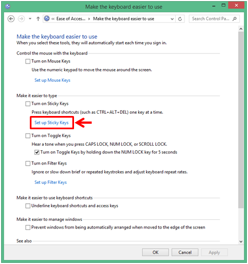Click 'Control the mouse with the keyboard' section label
The width and height of the screenshot is (248, 264).
point(52,54)
